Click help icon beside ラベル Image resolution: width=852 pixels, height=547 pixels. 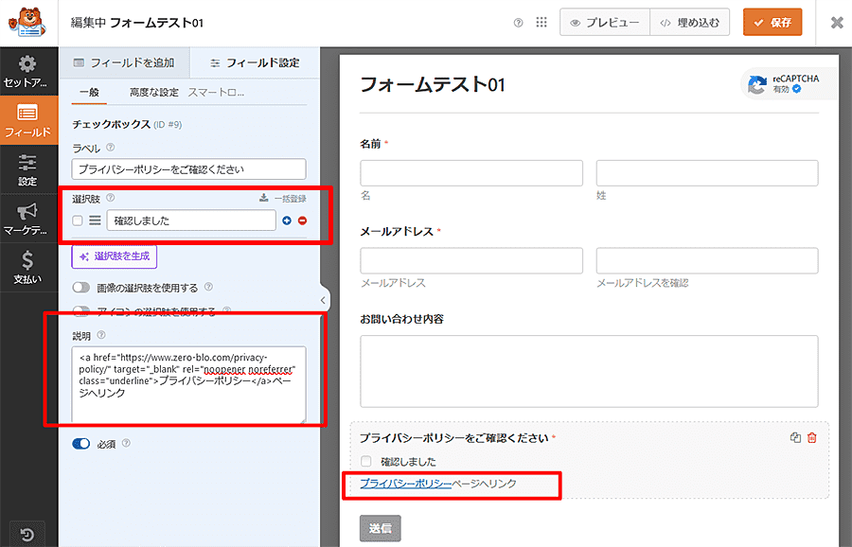111,148
